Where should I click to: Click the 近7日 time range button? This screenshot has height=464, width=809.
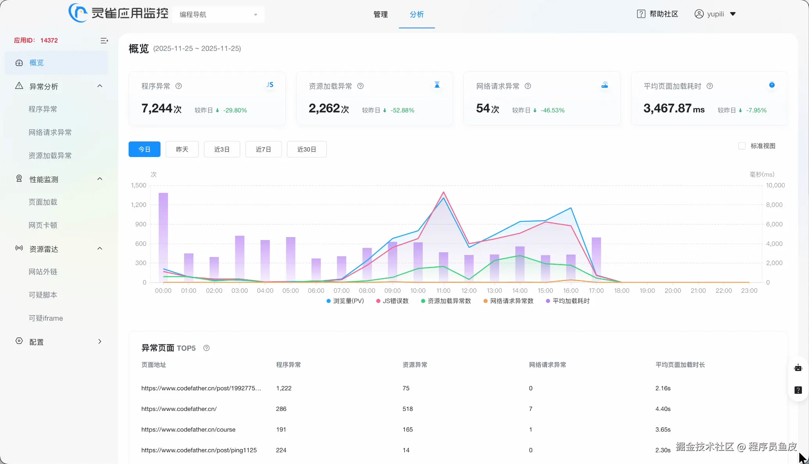263,150
